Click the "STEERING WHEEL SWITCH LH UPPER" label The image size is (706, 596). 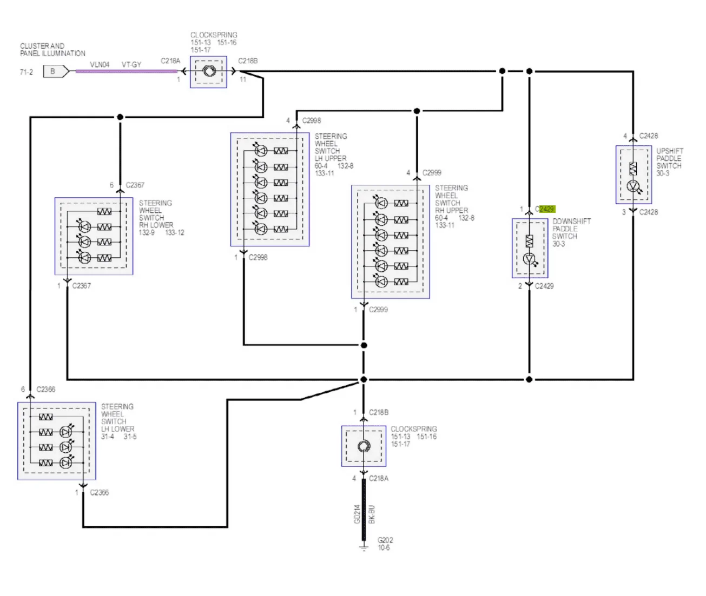point(331,148)
